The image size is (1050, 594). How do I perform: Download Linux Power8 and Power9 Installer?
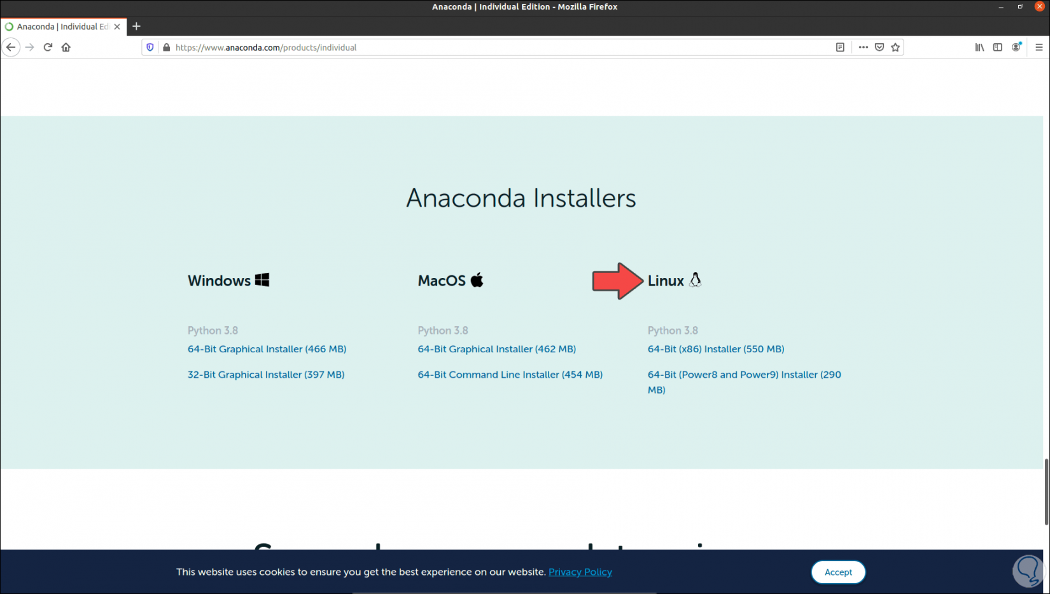pyautogui.click(x=745, y=382)
